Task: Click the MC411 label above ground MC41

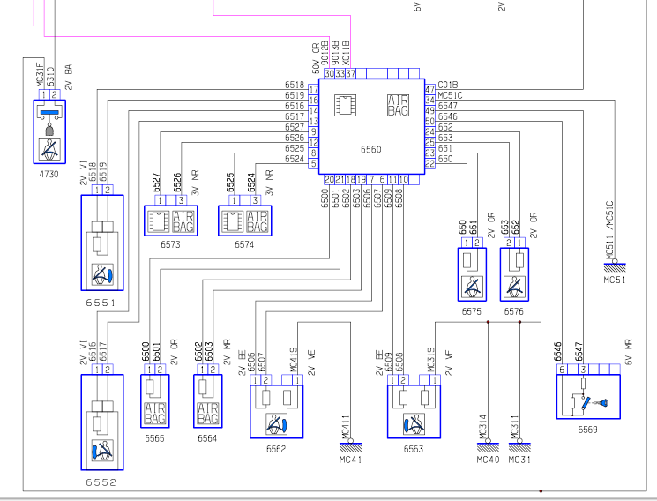Action: [x=346, y=427]
